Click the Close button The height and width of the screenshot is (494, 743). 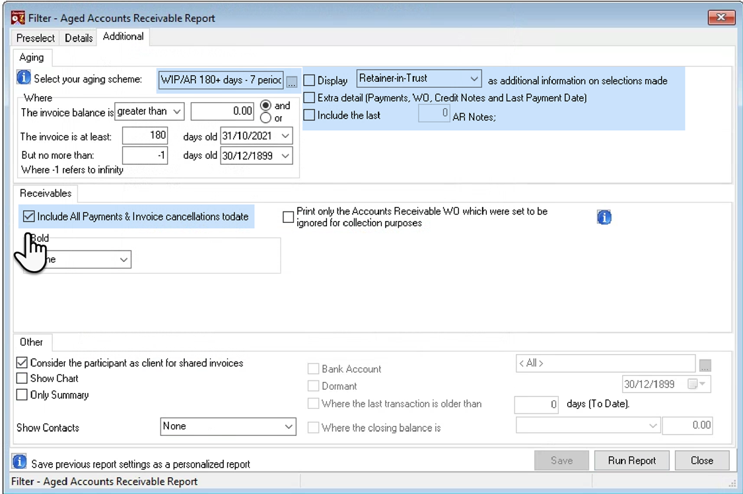[x=702, y=460]
